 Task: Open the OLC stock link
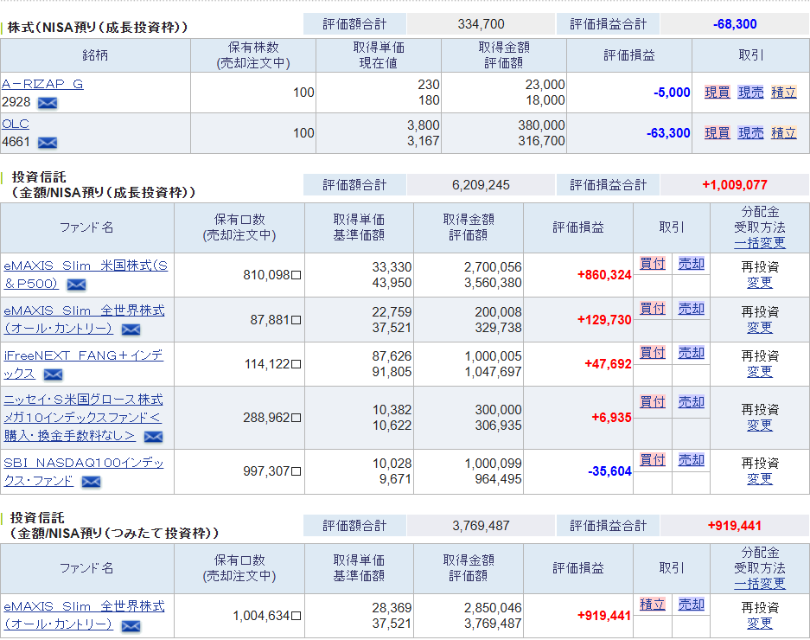pos(16,124)
